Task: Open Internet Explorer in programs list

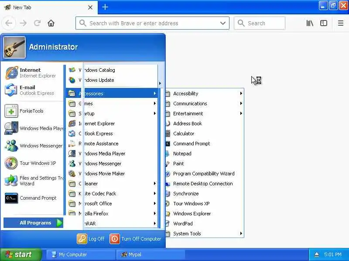Action: 112,124
